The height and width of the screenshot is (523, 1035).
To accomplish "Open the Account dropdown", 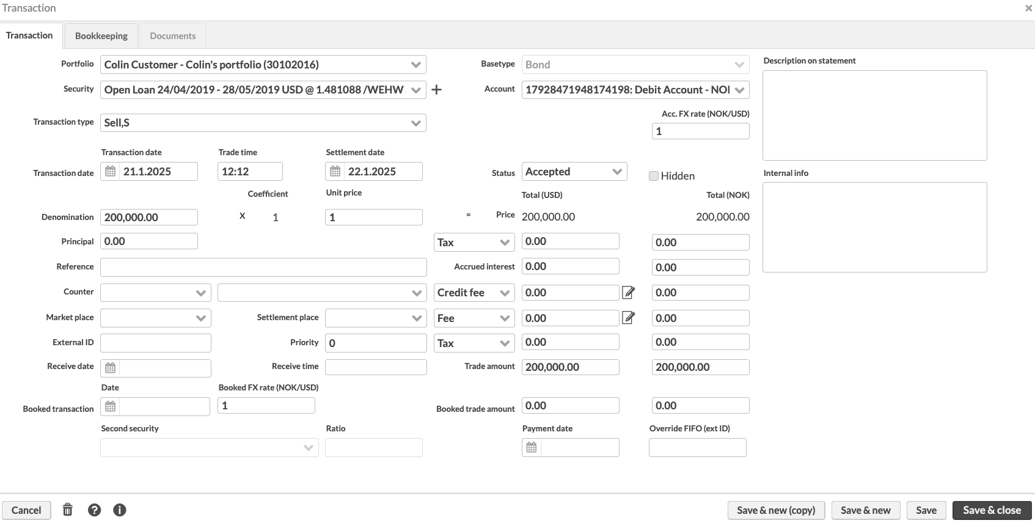I will point(635,90).
